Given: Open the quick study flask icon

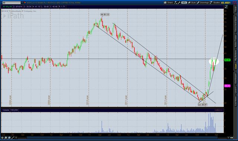Looking at the screenshot, I should (x=176, y=3).
